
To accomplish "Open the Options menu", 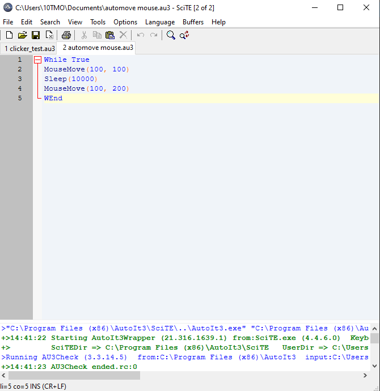I will tap(125, 22).
